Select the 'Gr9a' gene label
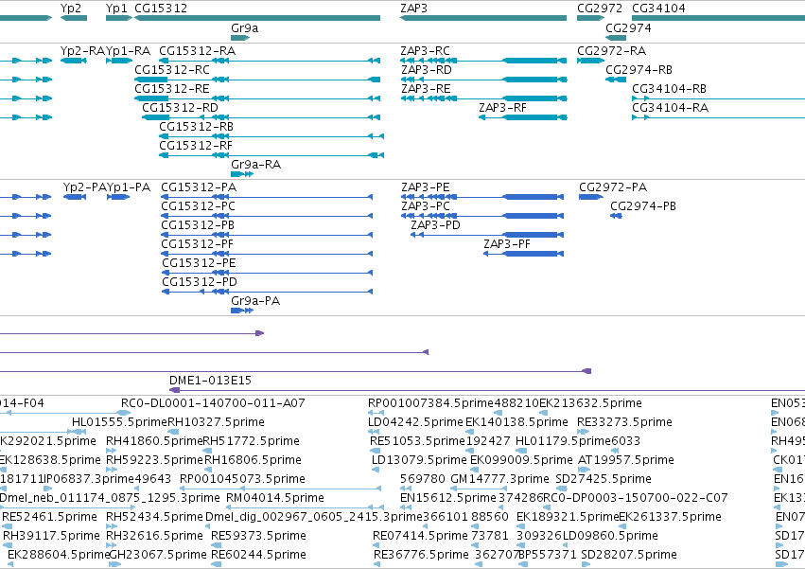Viewport: 805px width, 569px height. 244,27
